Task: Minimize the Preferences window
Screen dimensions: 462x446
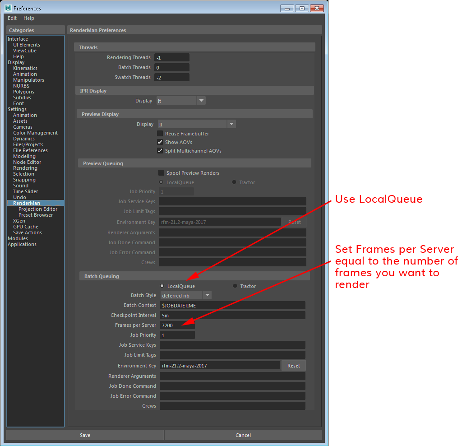Action: pos(287,8)
